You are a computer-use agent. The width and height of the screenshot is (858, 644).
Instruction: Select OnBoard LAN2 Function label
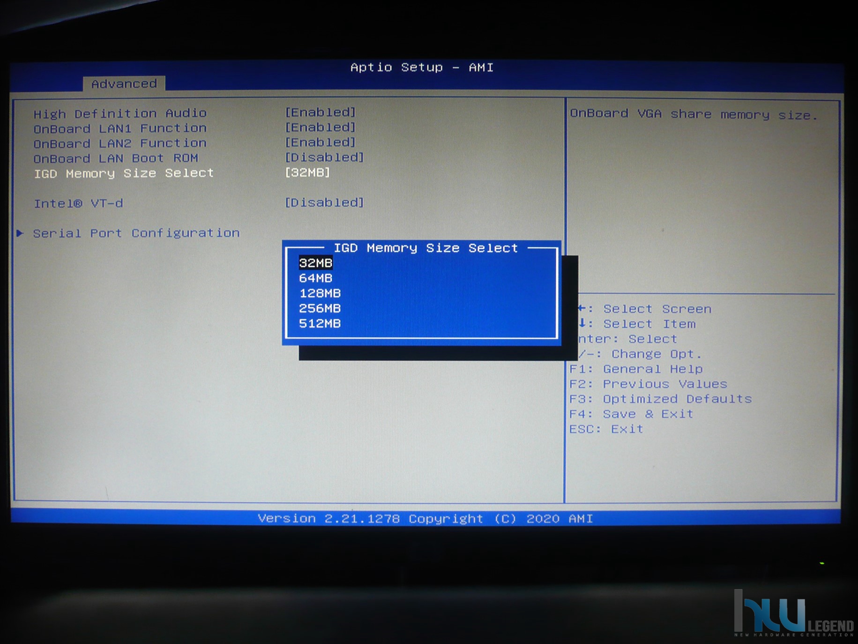click(x=120, y=144)
